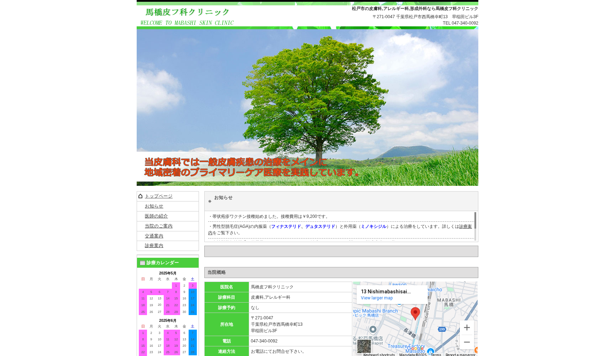The height and width of the screenshot is (356, 615).
Task: Select the red clinic marker on the map
Action: [415, 312]
